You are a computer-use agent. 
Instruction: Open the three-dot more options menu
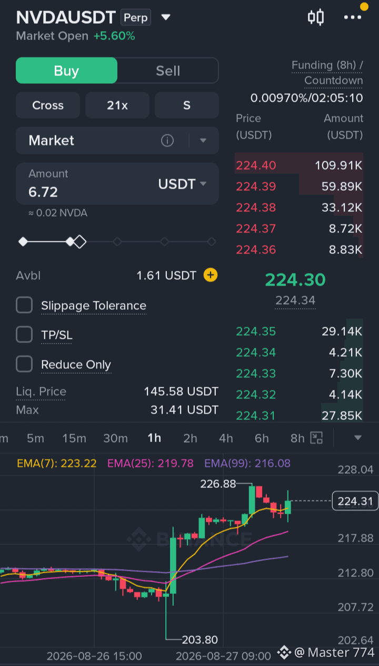click(x=353, y=17)
